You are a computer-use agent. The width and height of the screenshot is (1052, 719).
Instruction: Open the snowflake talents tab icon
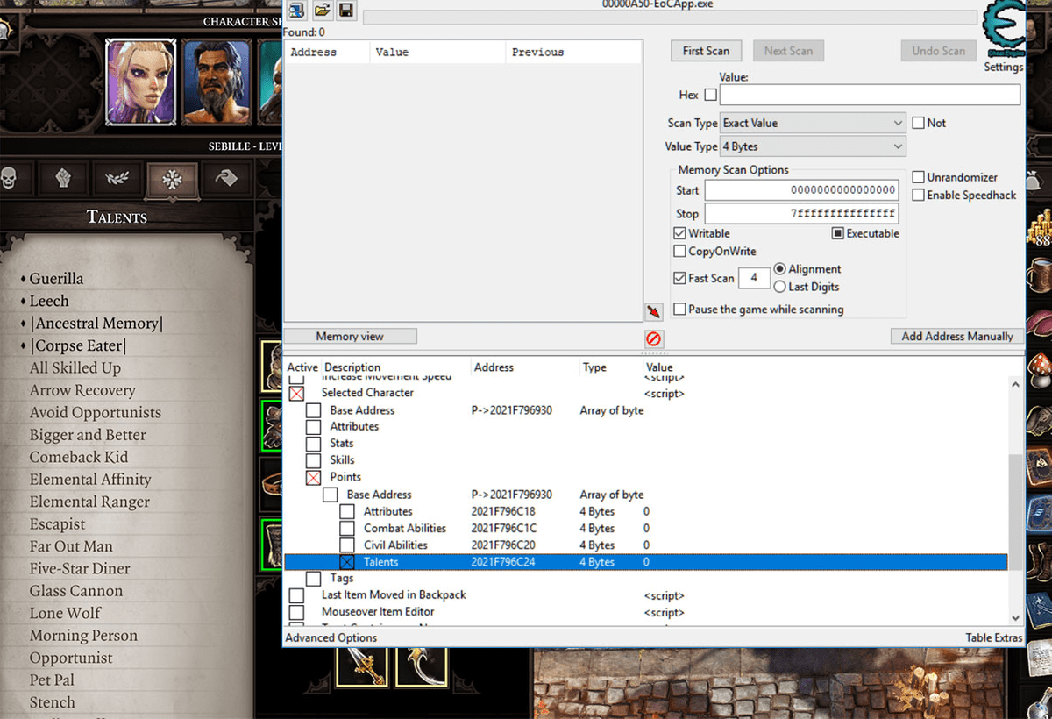coord(172,180)
